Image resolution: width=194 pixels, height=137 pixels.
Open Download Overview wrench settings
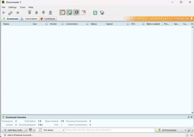click(x=188, y=117)
